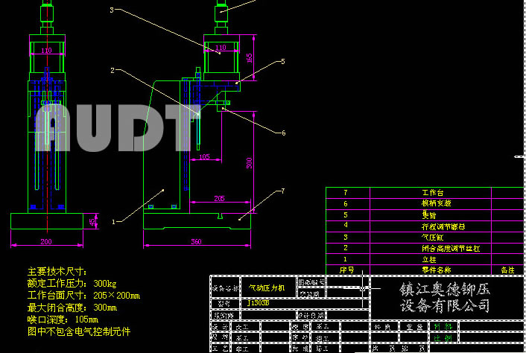
Task: Select the 105 throat depth dimension
Action: click(x=203, y=156)
